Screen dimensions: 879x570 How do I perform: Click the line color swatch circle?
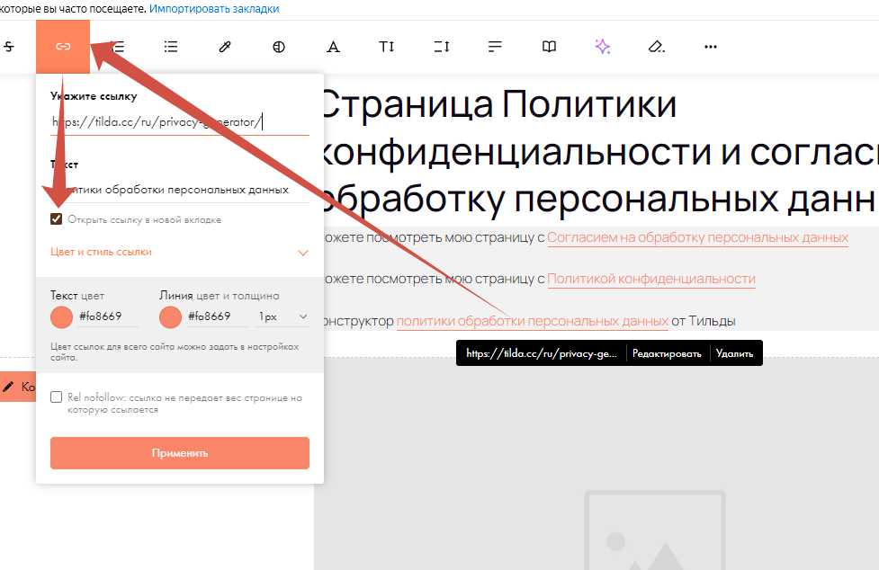click(x=170, y=316)
